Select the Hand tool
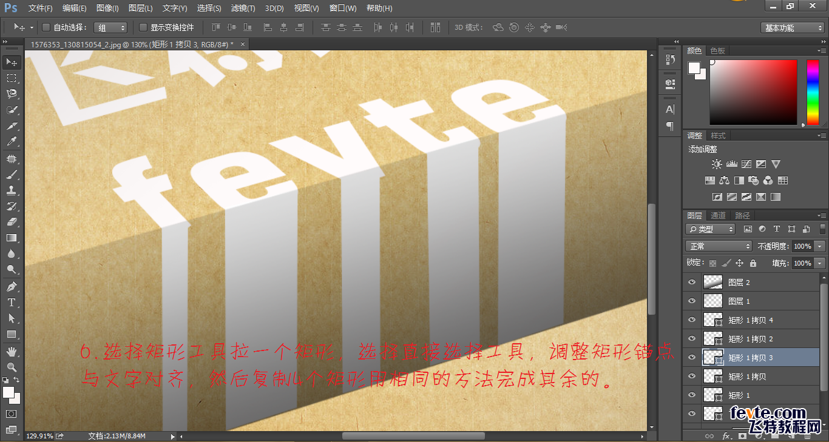 click(x=12, y=351)
